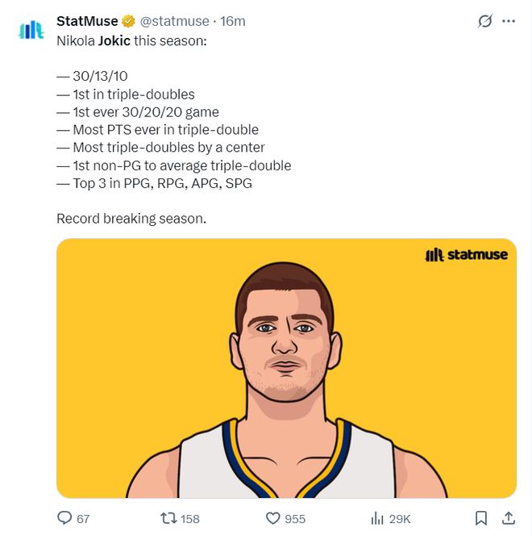Open the three-dot more options menu

(508, 21)
